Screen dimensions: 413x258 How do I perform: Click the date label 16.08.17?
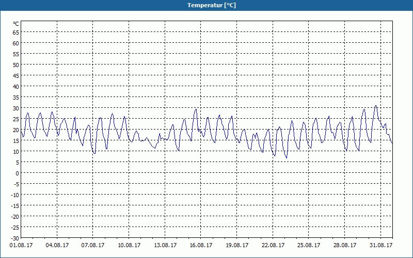click(x=201, y=245)
